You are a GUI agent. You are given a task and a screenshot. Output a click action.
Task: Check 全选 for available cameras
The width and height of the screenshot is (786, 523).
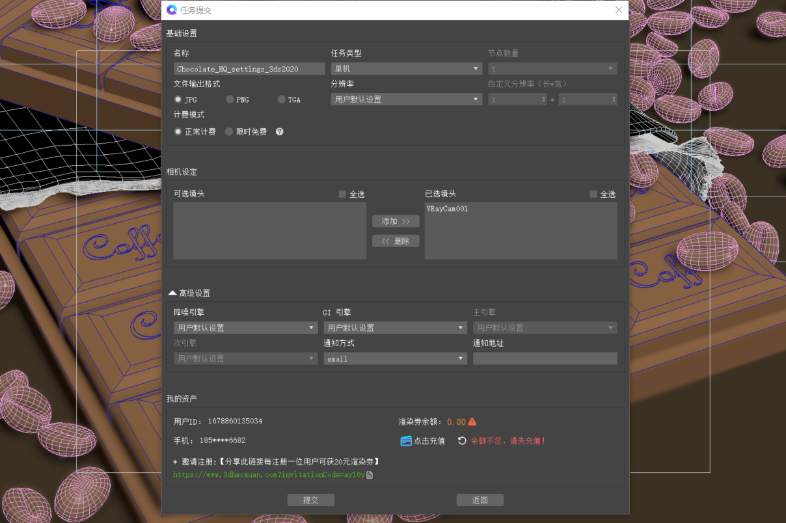pyautogui.click(x=343, y=194)
